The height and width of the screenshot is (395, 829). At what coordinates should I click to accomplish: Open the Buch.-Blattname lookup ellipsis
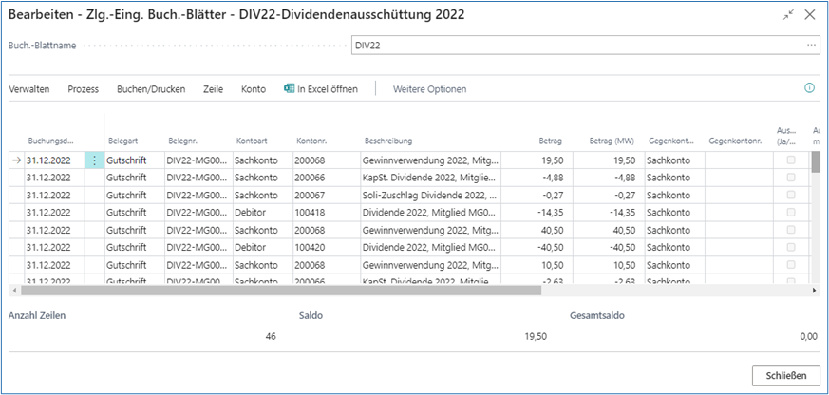810,45
